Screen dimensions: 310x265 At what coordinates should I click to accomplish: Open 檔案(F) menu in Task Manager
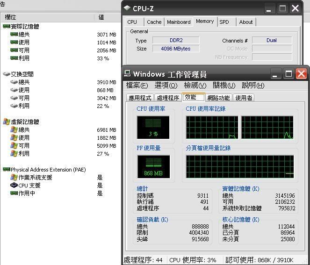[137, 86]
